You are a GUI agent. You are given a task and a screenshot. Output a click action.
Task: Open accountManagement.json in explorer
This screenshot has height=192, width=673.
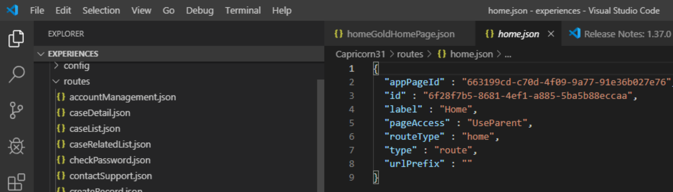123,97
